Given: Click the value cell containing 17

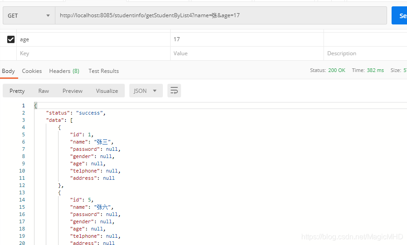Looking at the screenshot, I should point(247,39).
